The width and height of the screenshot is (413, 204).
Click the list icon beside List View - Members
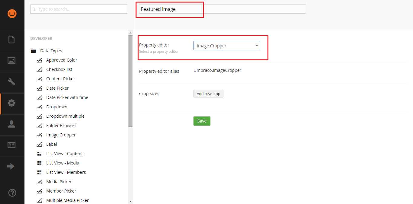39,173
